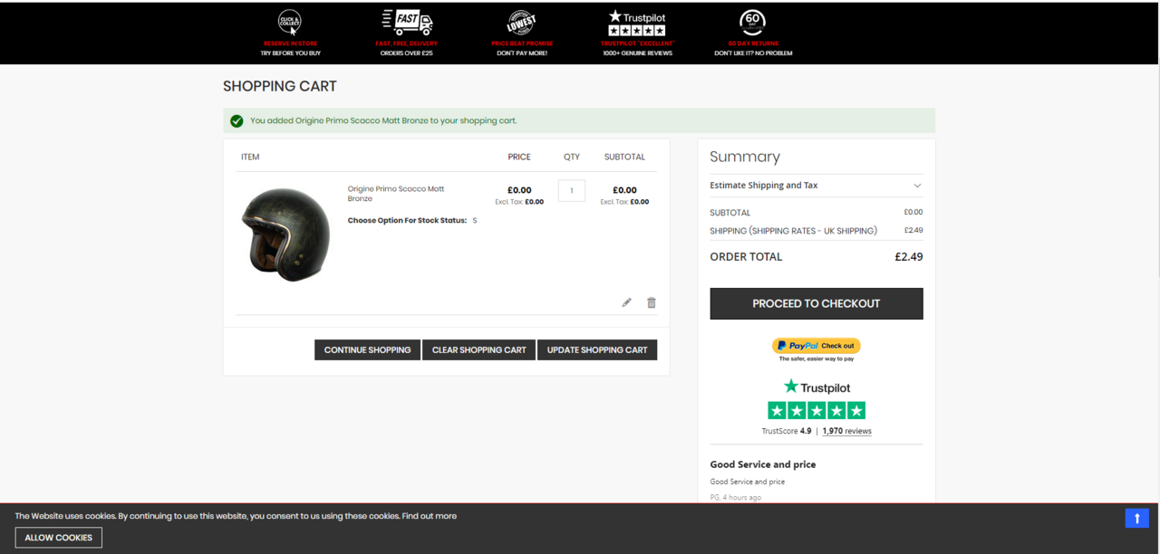Accept cookies with the Allow Cookies button

[58, 538]
